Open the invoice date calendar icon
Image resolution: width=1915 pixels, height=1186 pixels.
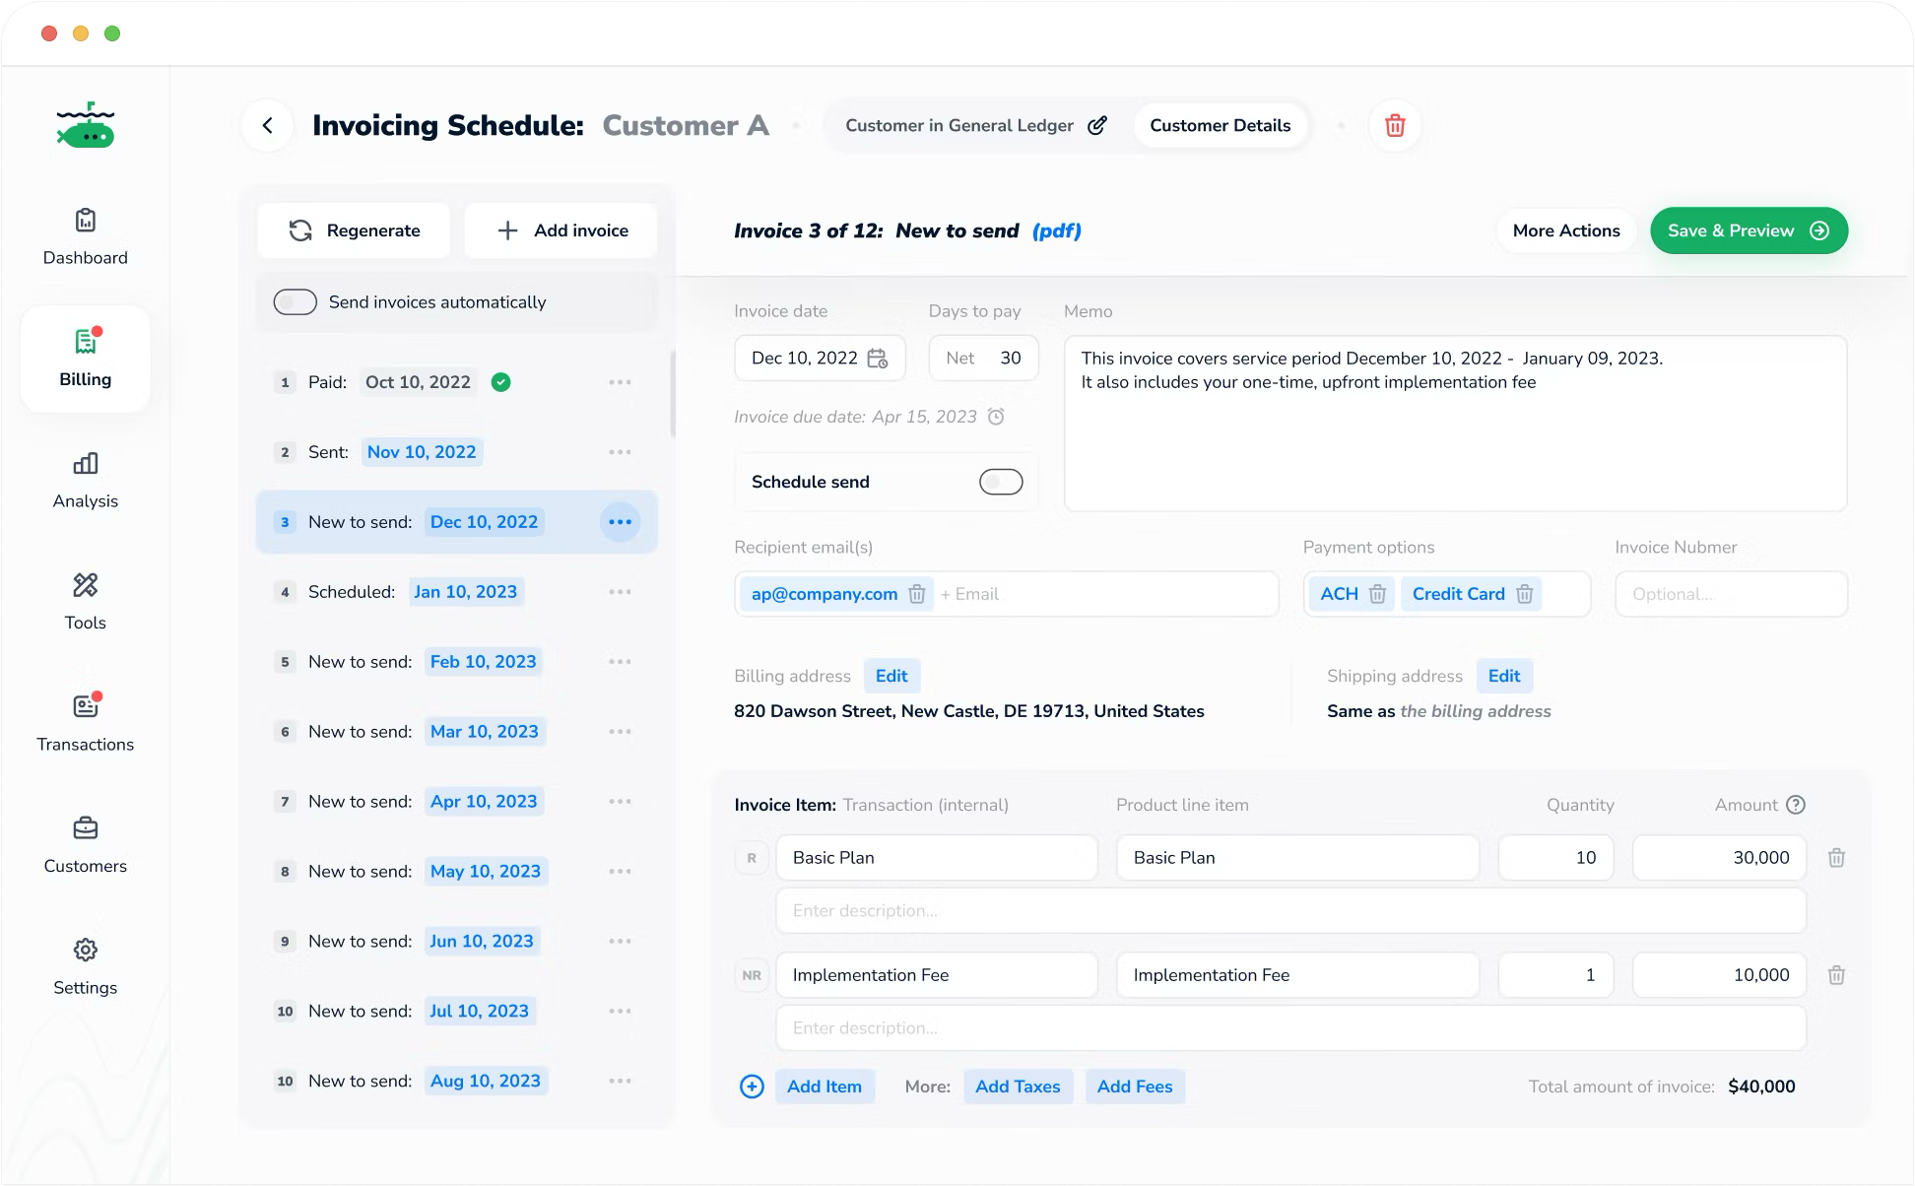click(x=877, y=359)
